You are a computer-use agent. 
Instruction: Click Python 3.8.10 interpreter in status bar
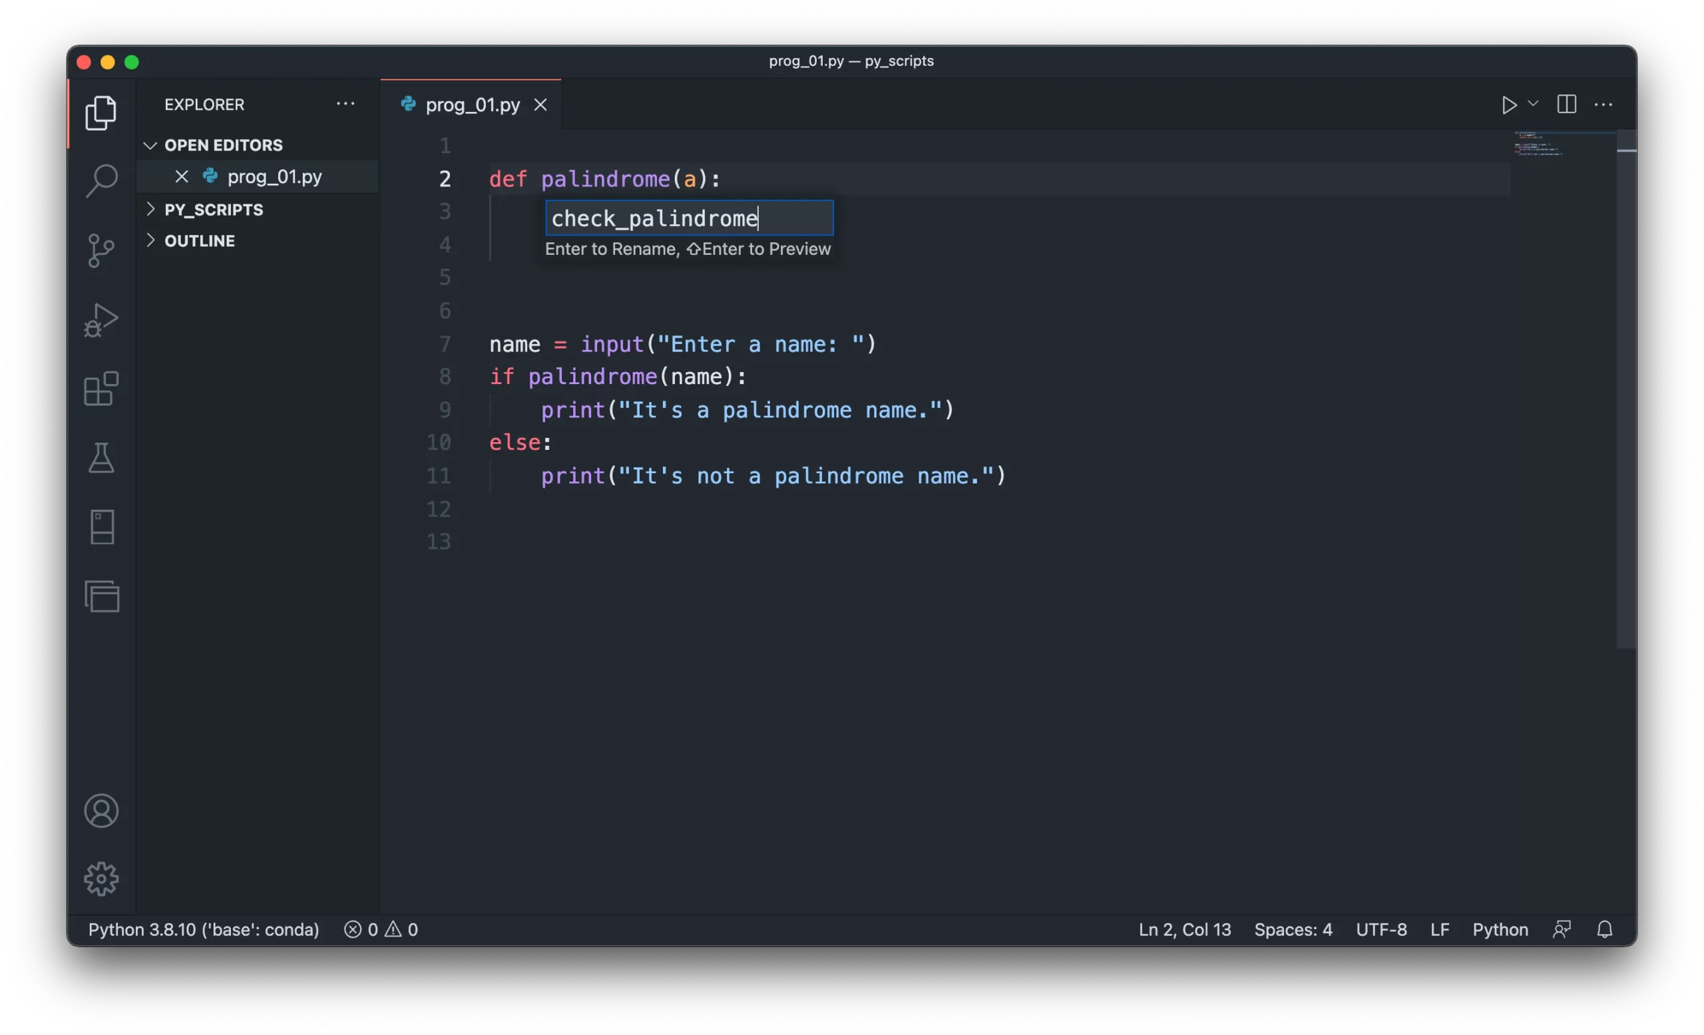point(203,929)
